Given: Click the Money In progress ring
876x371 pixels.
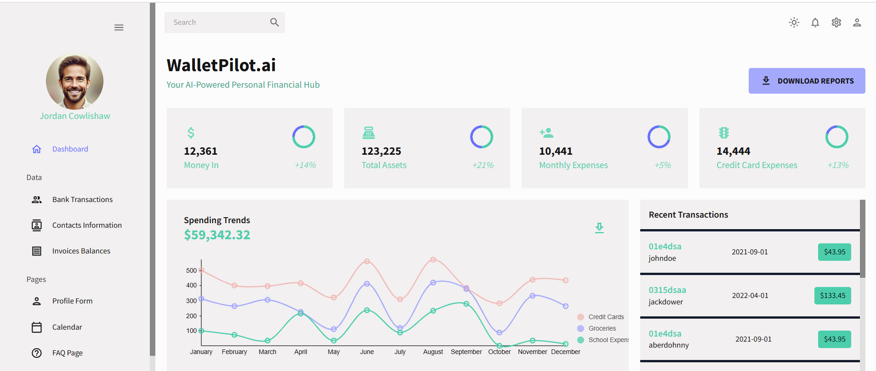Looking at the screenshot, I should [x=304, y=137].
